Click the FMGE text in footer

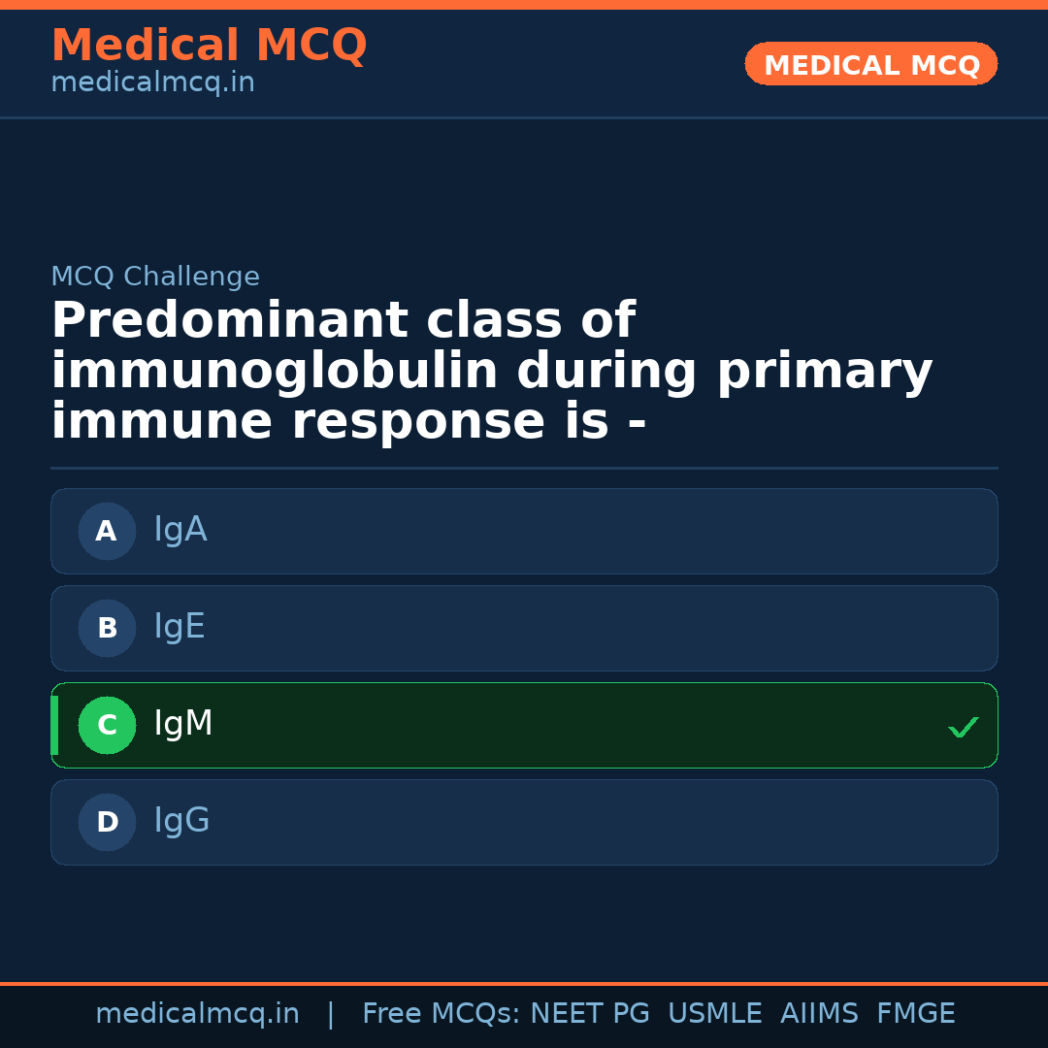pos(915,1014)
